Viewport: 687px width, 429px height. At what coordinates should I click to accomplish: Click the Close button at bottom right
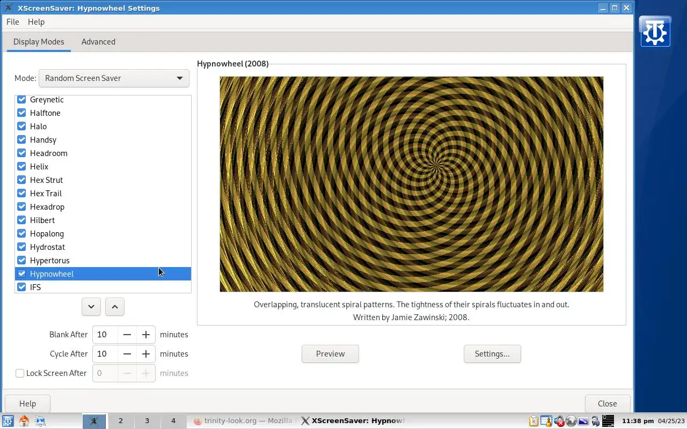pyautogui.click(x=608, y=404)
